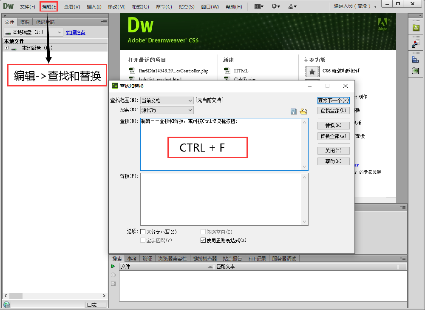Open the 查看(V) menu
The width and height of the screenshot is (425, 310).
point(72,6)
